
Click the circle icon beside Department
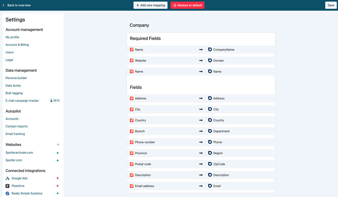pos(210,131)
